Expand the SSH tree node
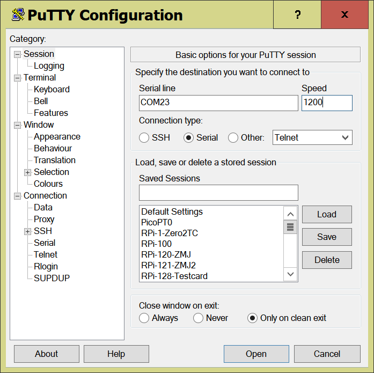 pyautogui.click(x=27, y=231)
